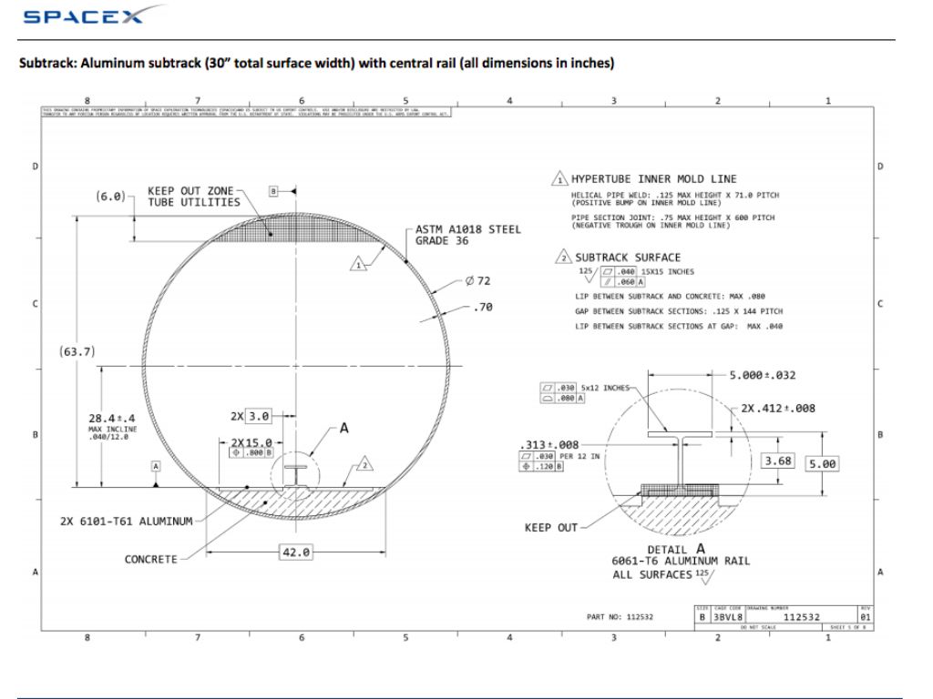Click the 'GRADE 36' text
933x699 pixels.
(442, 240)
